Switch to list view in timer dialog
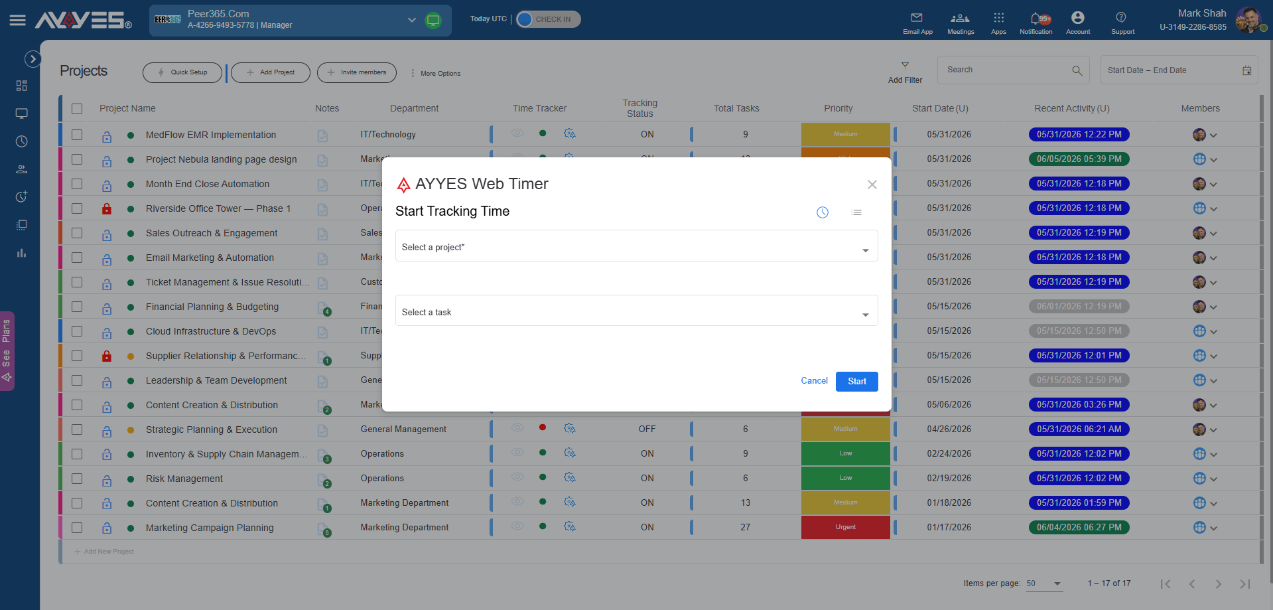This screenshot has width=1273, height=610. tap(856, 212)
